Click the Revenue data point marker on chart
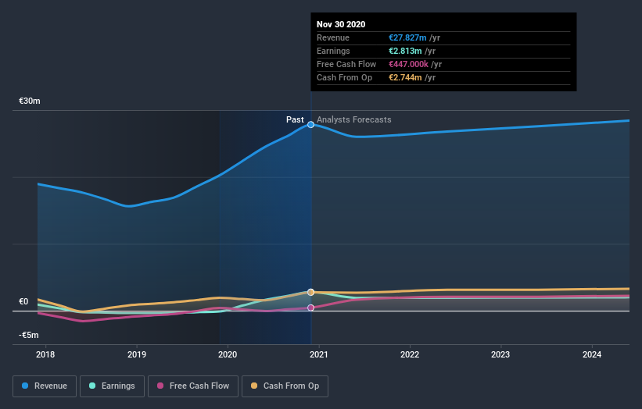Viewport: 642px width, 409px height. coord(310,125)
